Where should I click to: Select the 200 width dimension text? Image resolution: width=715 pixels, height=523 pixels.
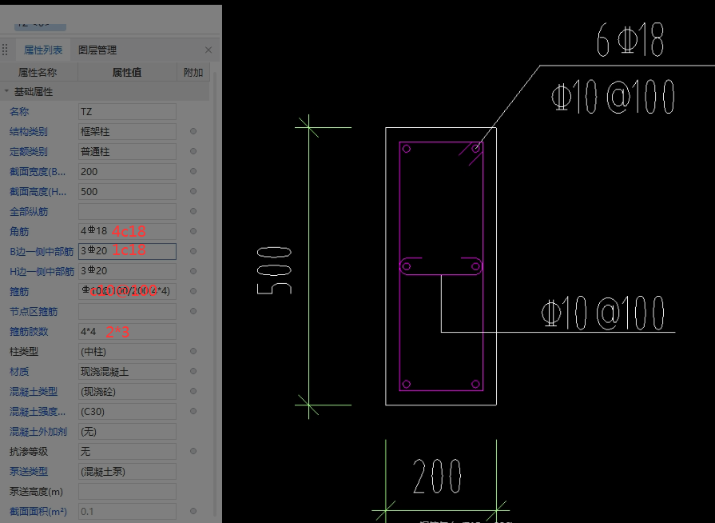437,477
